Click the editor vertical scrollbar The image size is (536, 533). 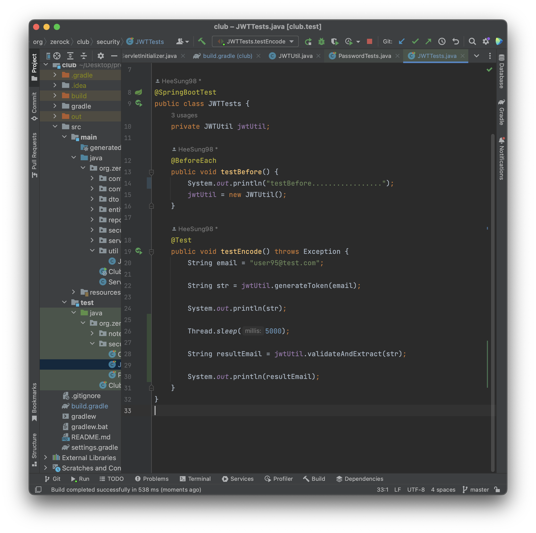[493, 302]
